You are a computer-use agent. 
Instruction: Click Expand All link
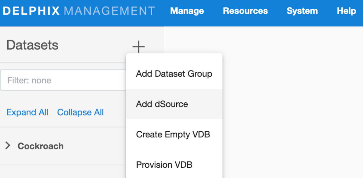click(27, 112)
